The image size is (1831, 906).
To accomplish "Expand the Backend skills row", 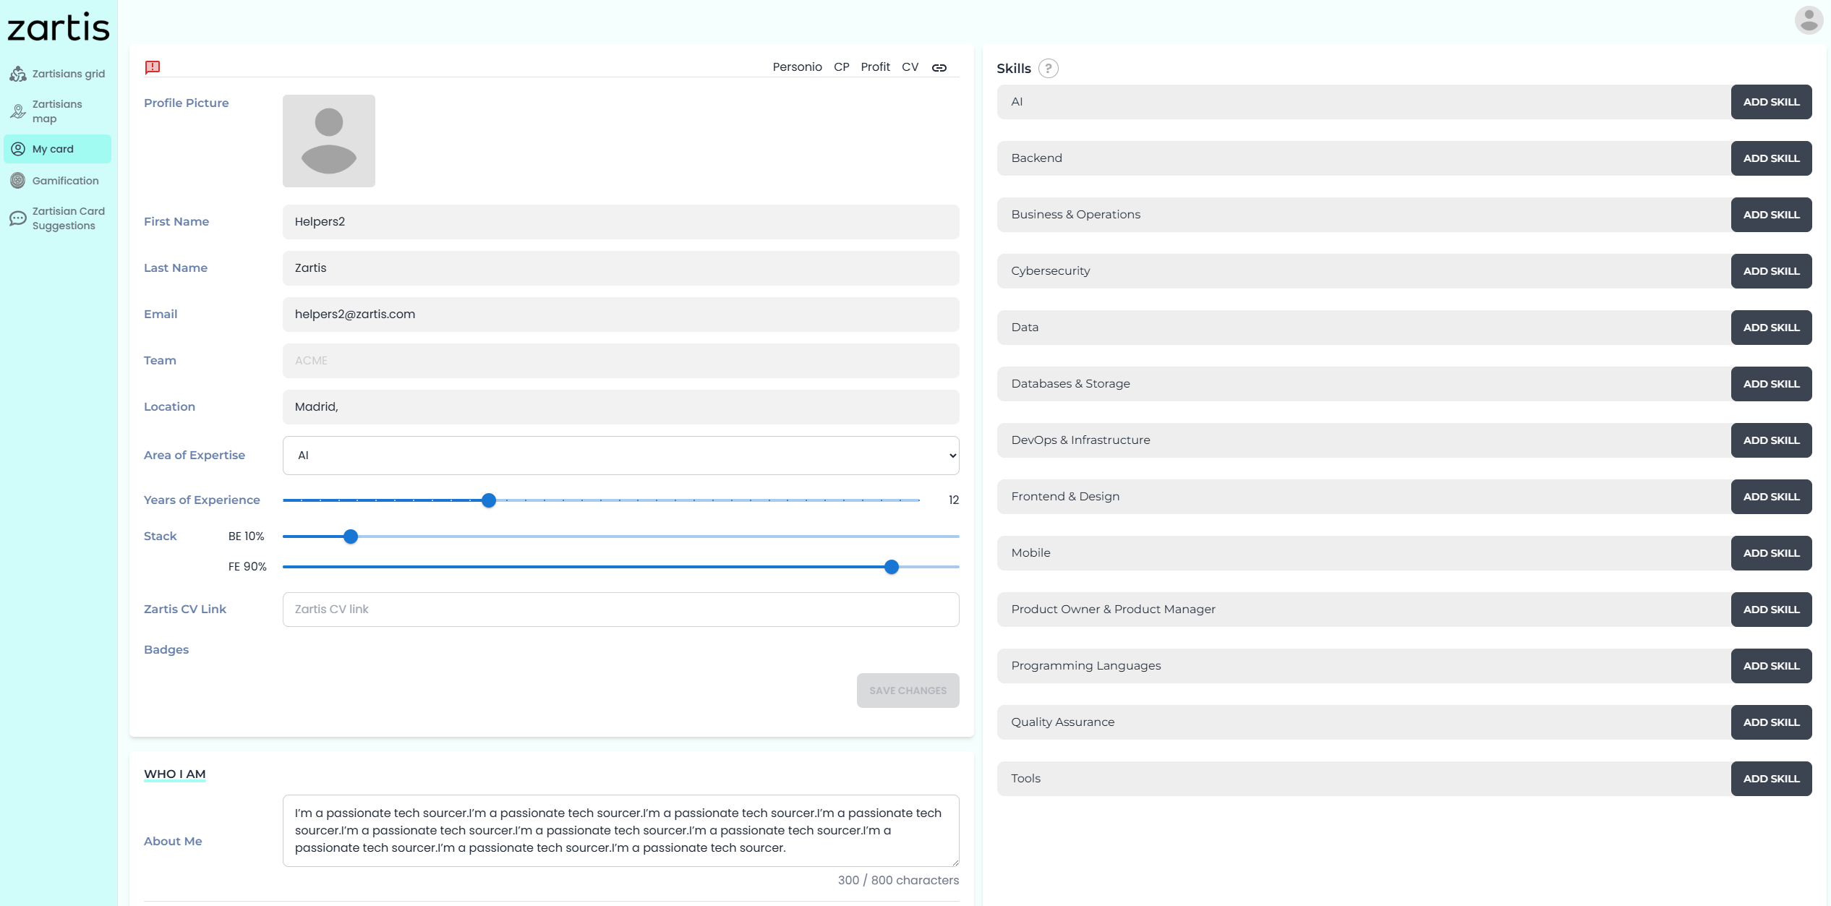I will click(1364, 158).
